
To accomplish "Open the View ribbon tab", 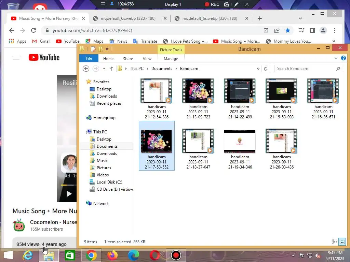I will [x=147, y=59].
